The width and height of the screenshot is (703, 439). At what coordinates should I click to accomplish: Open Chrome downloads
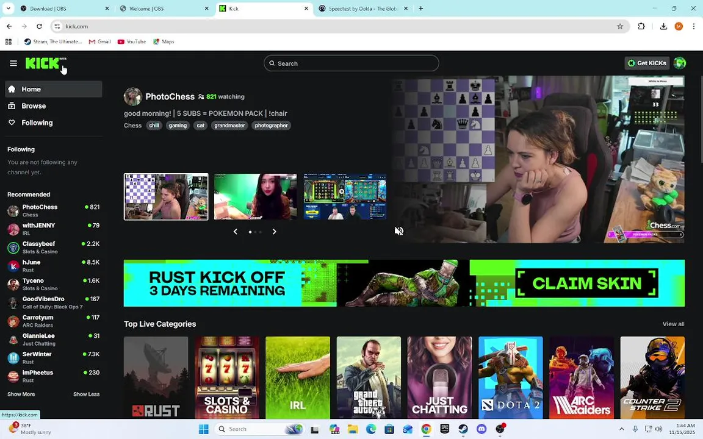click(663, 26)
